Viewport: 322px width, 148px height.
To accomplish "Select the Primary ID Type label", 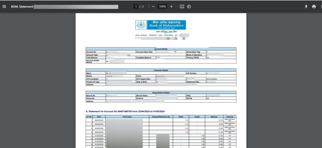I will pyautogui.click(x=93, y=82).
